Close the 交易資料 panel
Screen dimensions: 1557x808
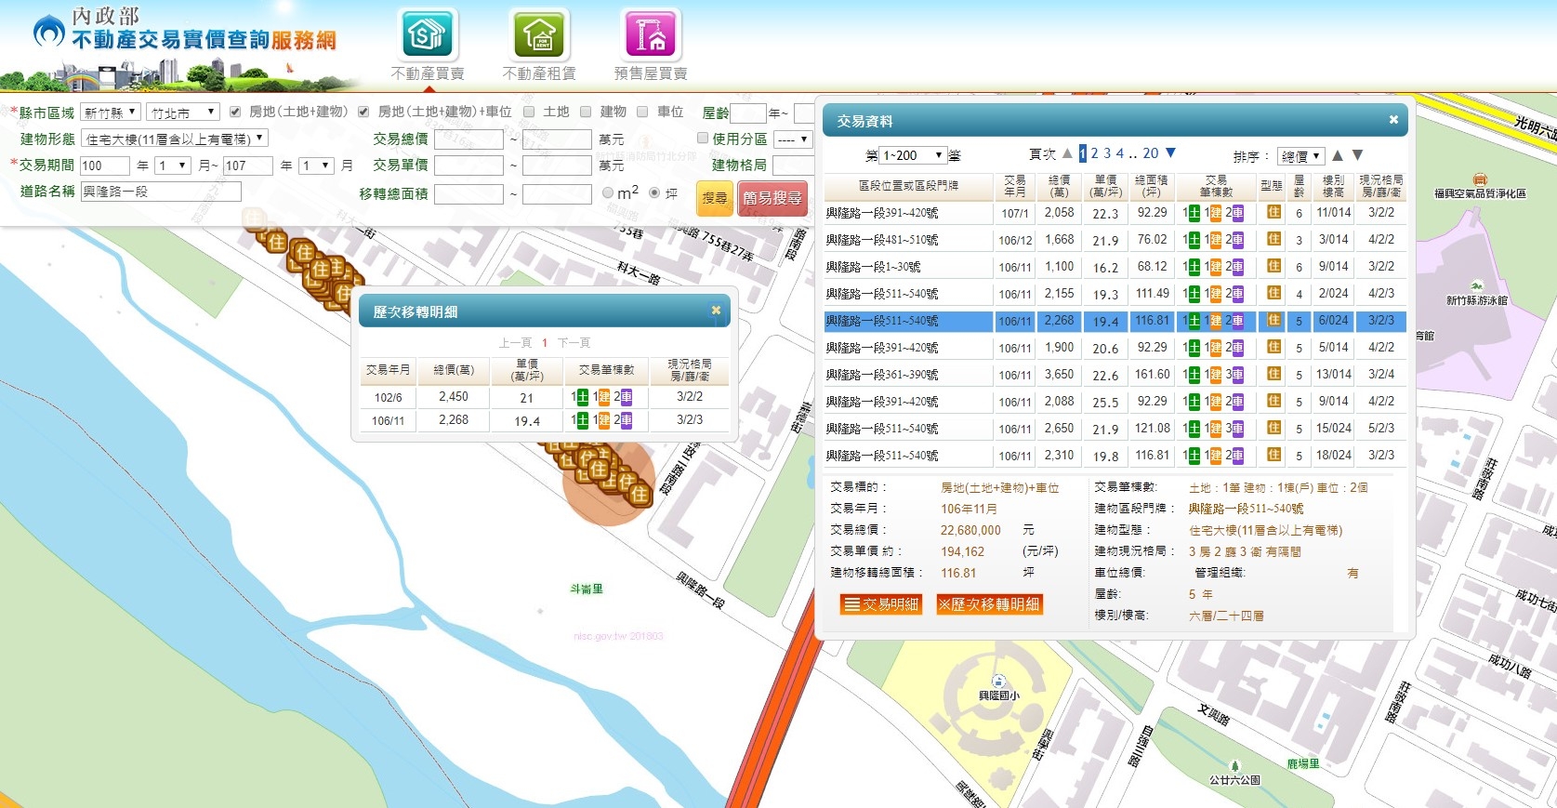tap(1393, 120)
